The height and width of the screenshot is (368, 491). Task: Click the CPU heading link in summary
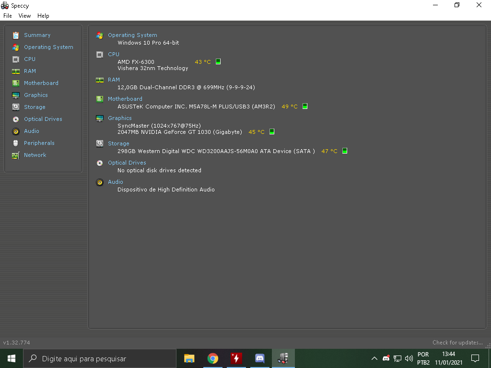coord(114,54)
